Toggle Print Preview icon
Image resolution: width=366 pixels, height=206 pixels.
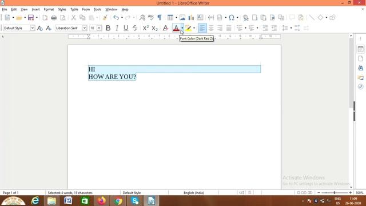63,18
